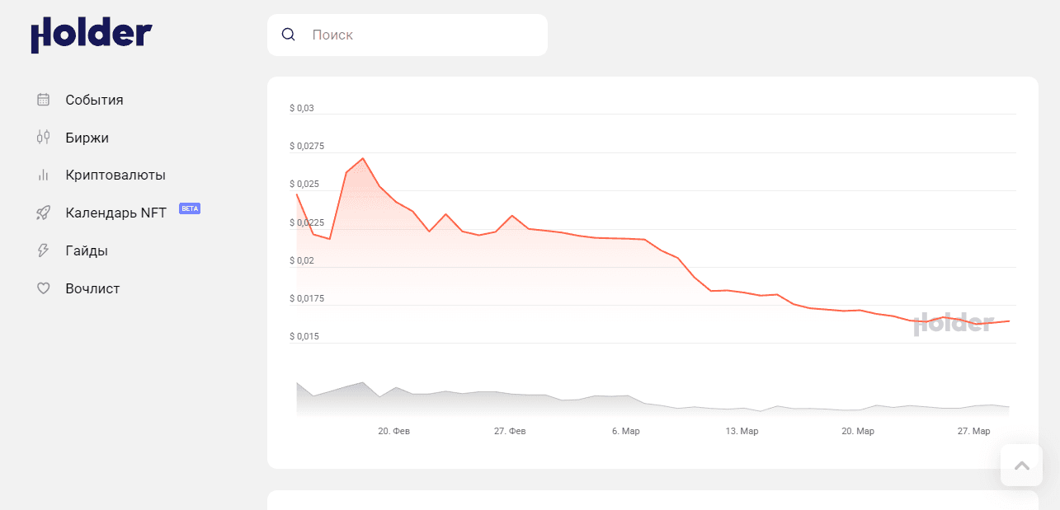Open the Биржи section

(87, 138)
